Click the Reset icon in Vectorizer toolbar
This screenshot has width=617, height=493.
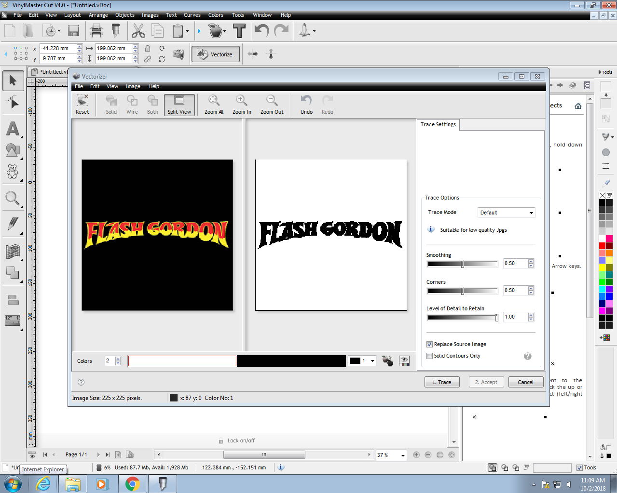(x=82, y=105)
